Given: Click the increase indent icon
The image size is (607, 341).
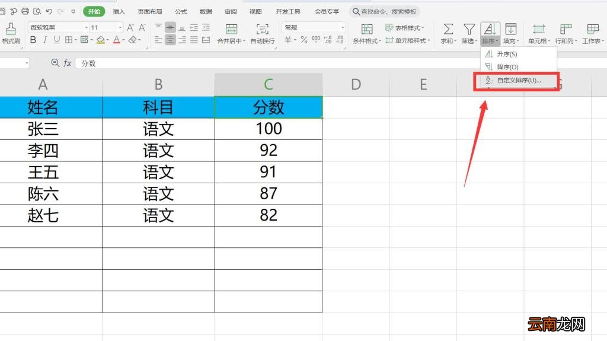Looking at the screenshot, I should (x=206, y=27).
